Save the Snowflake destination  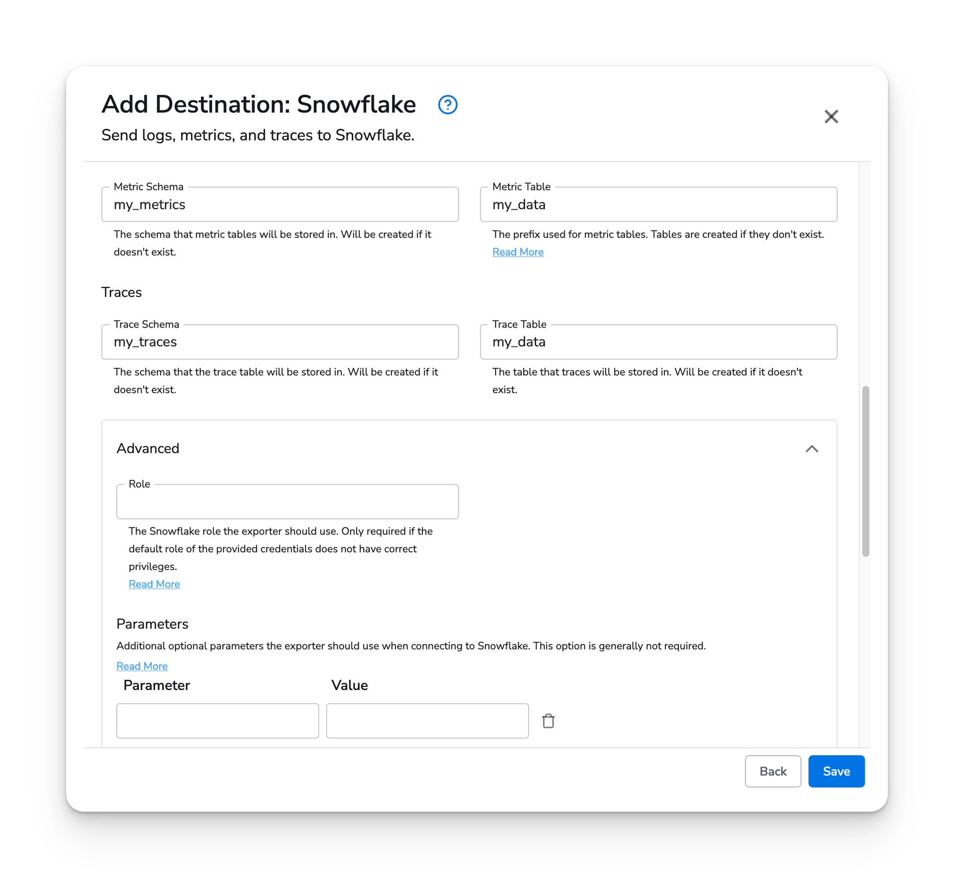click(x=836, y=771)
